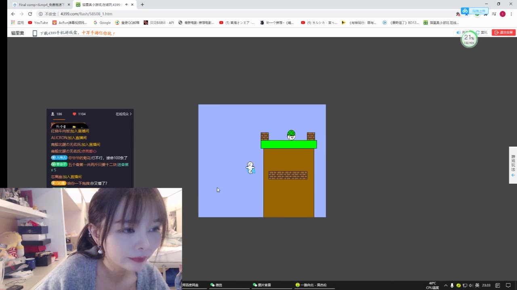Switch the 英 input method indicator
517x290 pixels.
(477, 285)
